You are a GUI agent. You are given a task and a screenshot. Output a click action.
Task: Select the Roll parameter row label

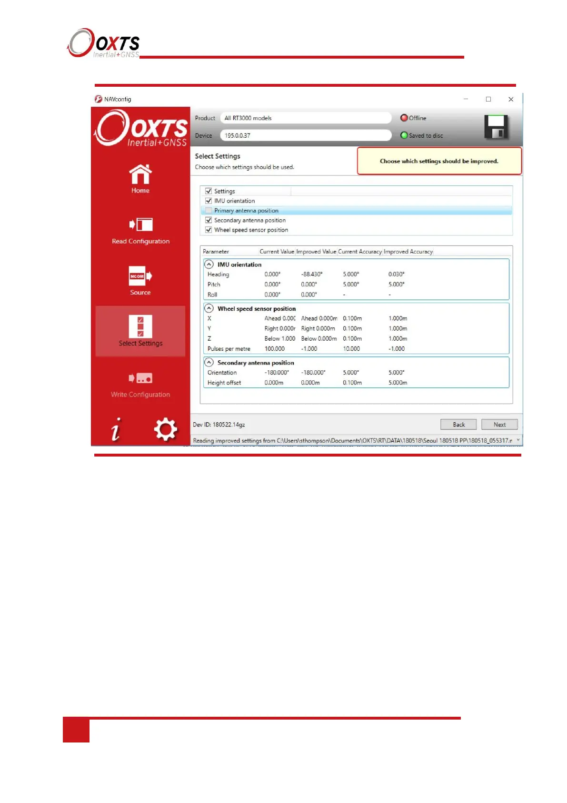click(x=212, y=295)
